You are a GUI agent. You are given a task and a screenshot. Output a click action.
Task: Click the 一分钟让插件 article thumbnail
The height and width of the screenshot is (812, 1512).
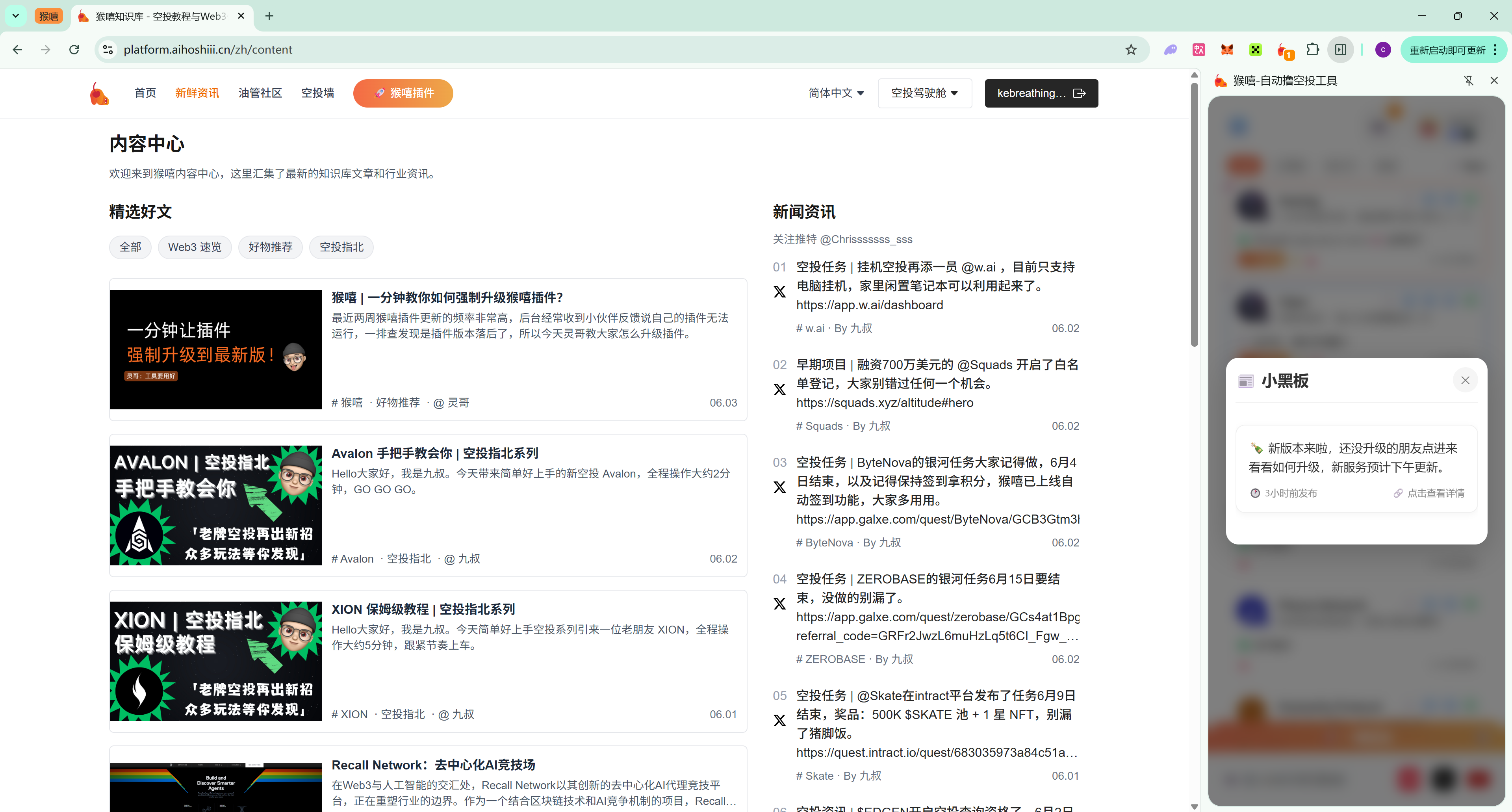point(216,350)
